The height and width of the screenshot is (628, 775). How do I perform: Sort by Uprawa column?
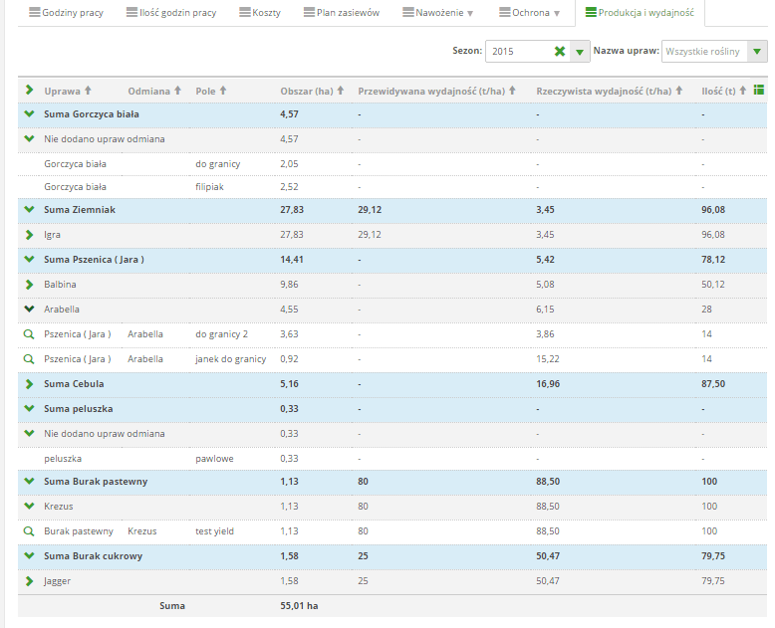[68, 91]
